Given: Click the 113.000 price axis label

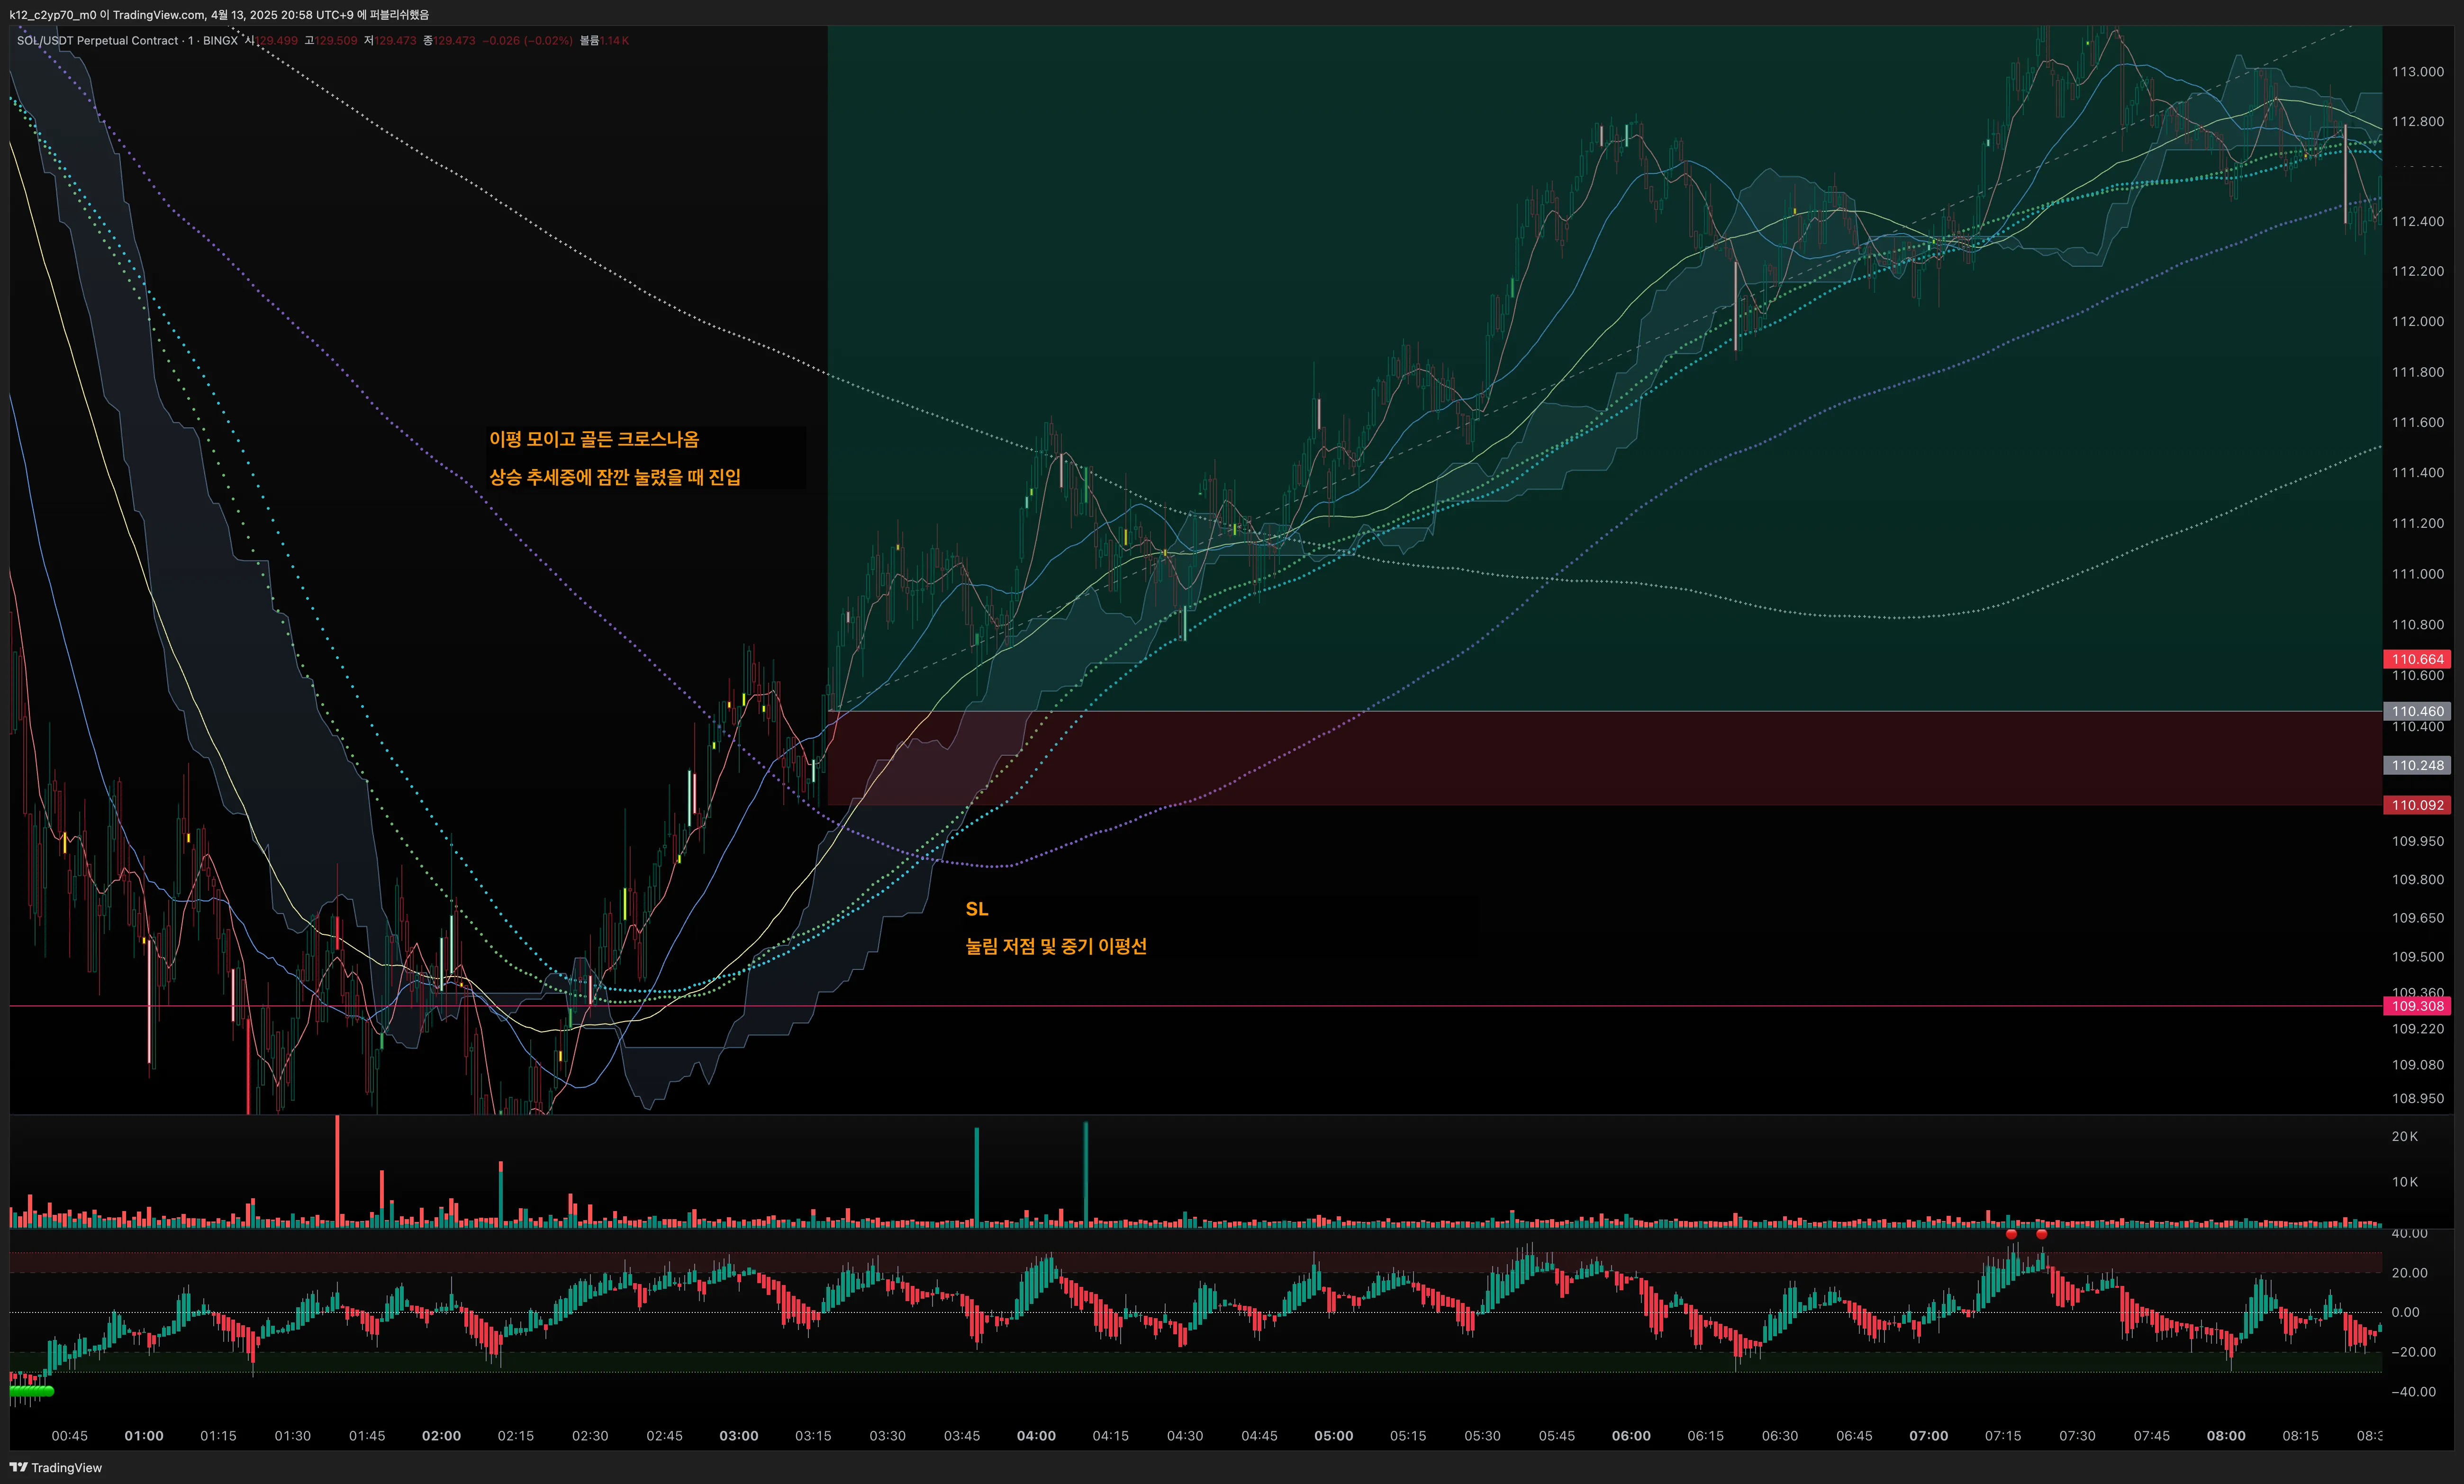Looking at the screenshot, I should pyautogui.click(x=2417, y=72).
